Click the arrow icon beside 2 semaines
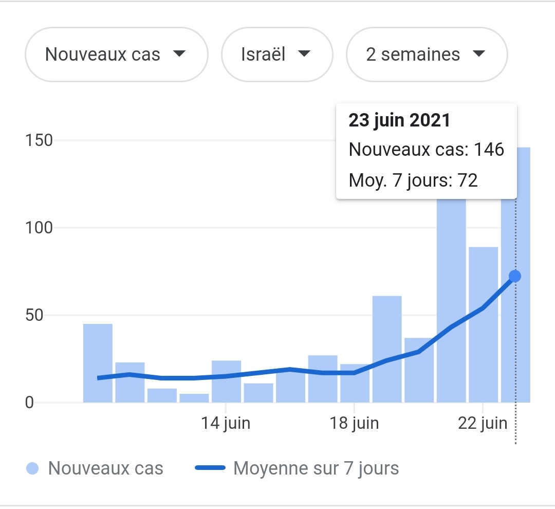555x509 pixels. click(x=478, y=53)
